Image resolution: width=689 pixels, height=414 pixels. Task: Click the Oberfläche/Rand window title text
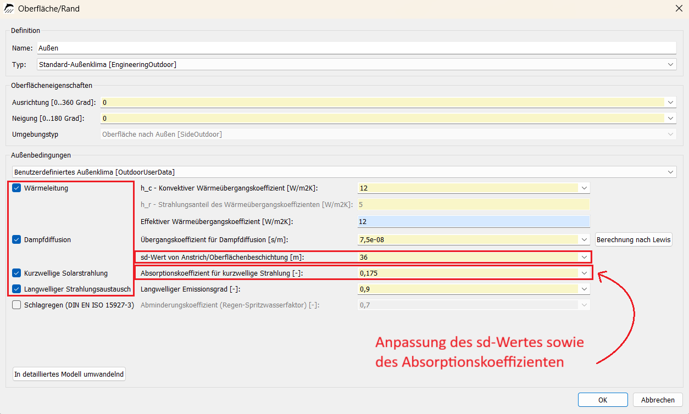pos(49,9)
